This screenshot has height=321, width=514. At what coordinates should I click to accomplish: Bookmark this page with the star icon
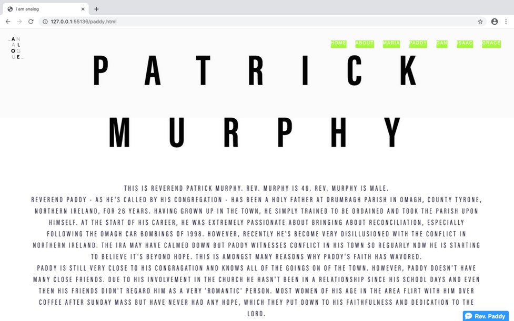[x=480, y=22]
